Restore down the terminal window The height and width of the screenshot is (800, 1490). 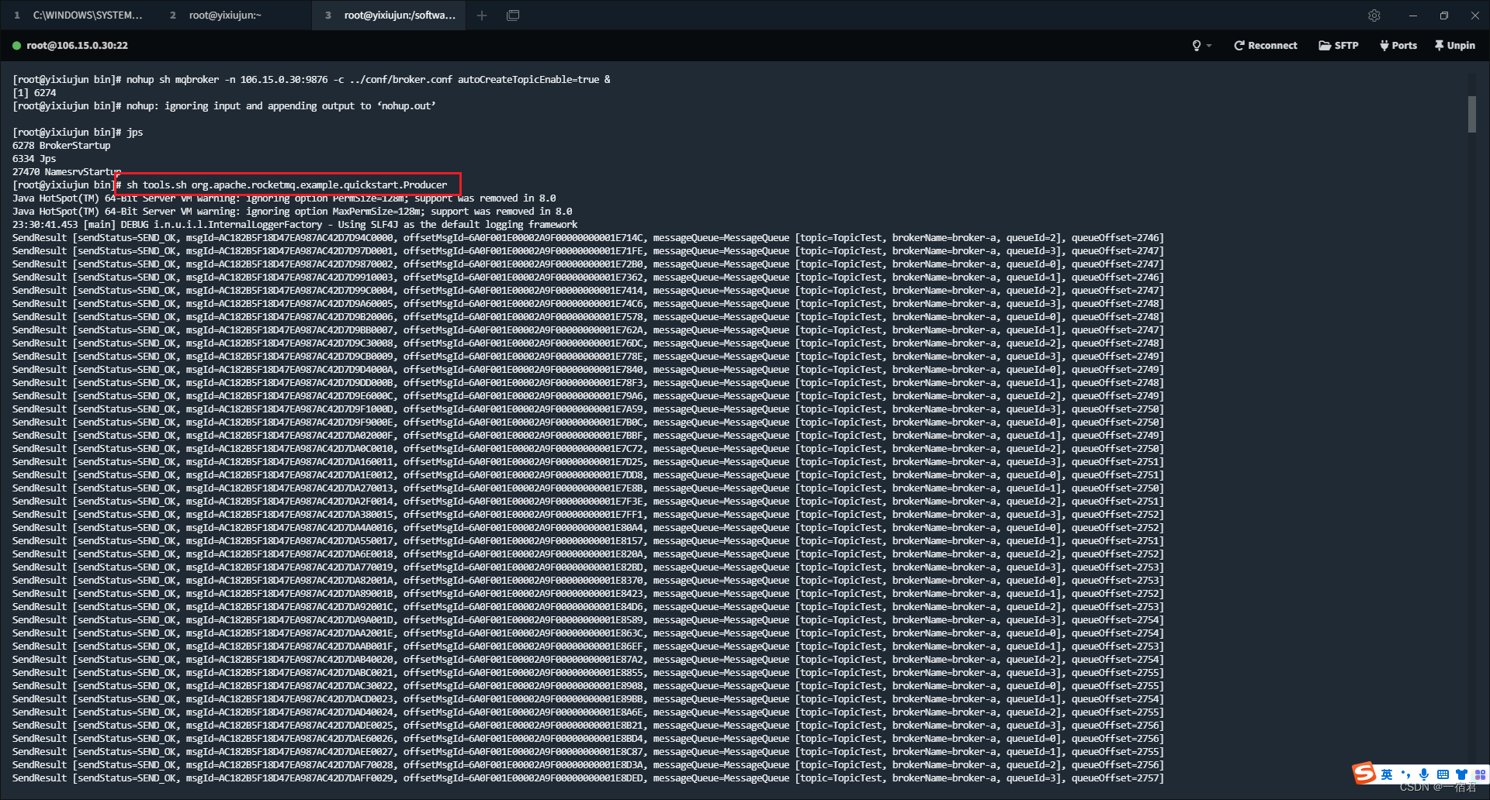1444,16
